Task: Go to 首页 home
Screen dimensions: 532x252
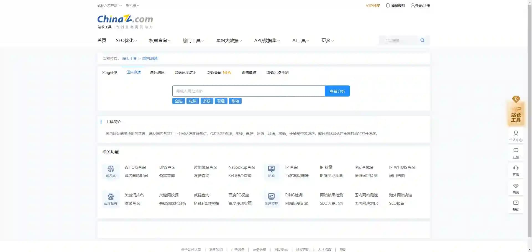Action: (x=102, y=40)
